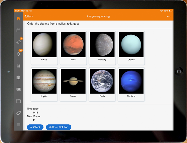Screen dimensions: 187x143
Task: Open the folder files icon
Action: pos(18,101)
